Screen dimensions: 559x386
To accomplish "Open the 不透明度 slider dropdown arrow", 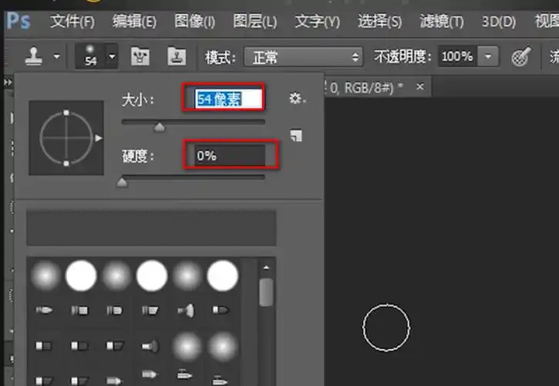I will (x=488, y=56).
